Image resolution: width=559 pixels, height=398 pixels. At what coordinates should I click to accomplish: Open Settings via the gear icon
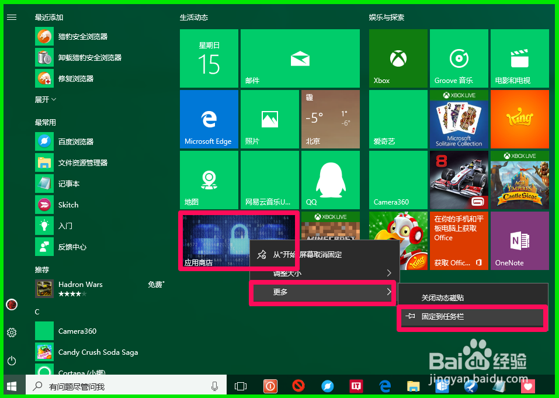click(x=12, y=333)
